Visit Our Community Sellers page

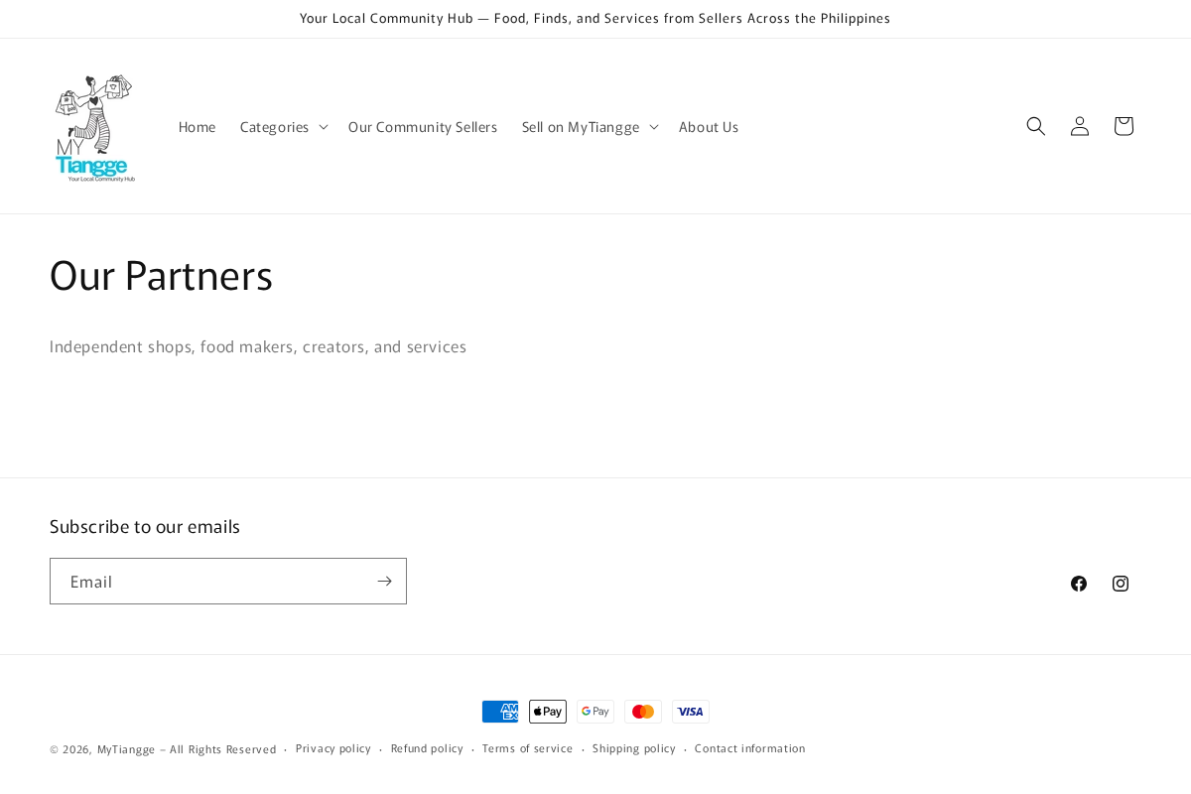423,126
